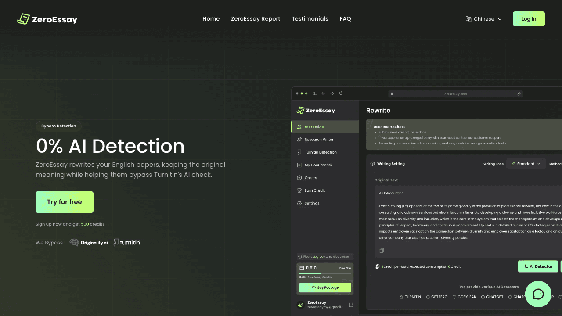Click the logout icon beside account email
The width and height of the screenshot is (562, 316).
coord(351,305)
